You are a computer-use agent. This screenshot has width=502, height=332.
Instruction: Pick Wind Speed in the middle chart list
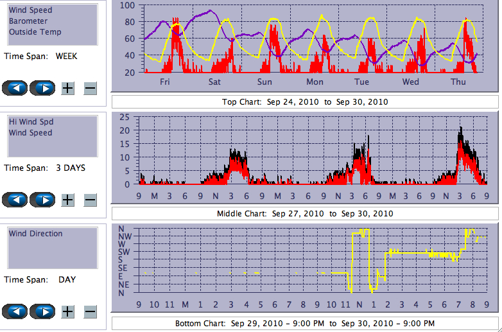(x=31, y=133)
